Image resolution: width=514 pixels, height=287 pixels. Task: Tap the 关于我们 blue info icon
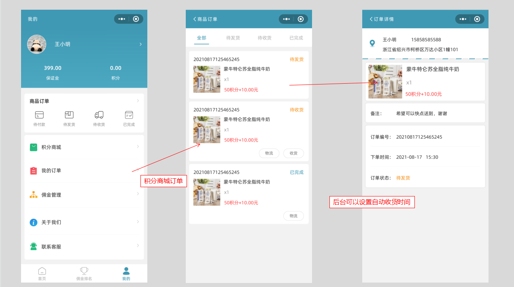pyautogui.click(x=34, y=222)
